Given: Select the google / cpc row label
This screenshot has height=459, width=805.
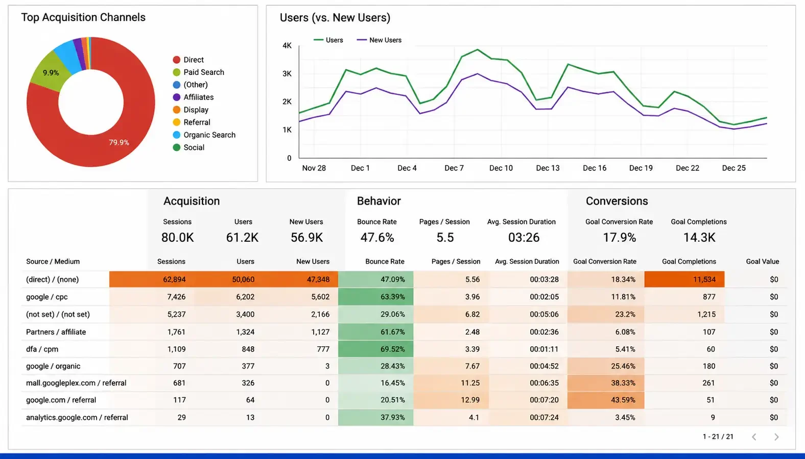Looking at the screenshot, I should [x=47, y=297].
